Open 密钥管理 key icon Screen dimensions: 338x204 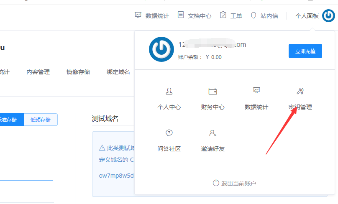click(x=300, y=91)
